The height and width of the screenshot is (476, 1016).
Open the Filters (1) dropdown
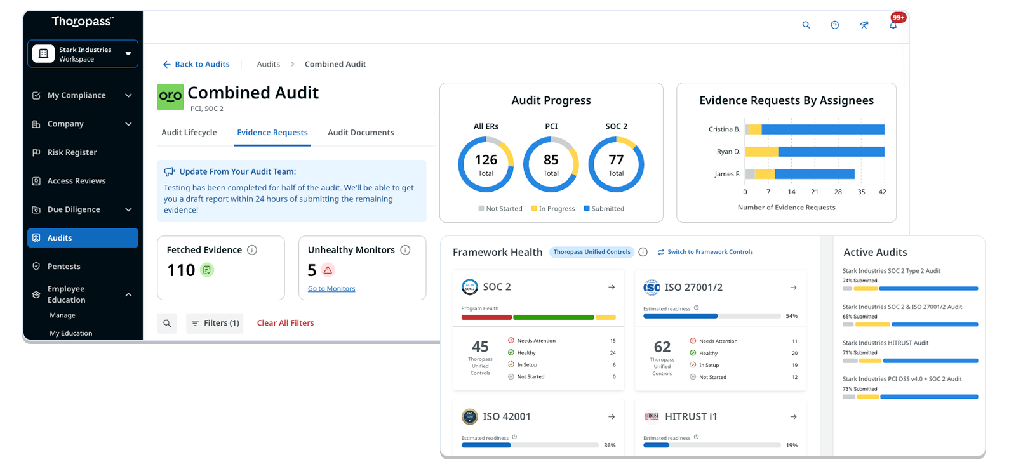tap(215, 323)
